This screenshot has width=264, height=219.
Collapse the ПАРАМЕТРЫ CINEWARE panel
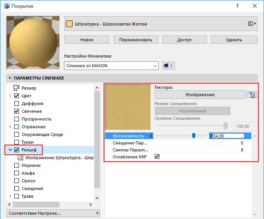[10, 78]
